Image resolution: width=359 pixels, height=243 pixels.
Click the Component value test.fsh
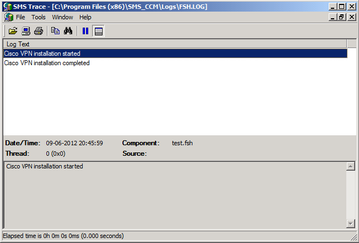click(x=182, y=143)
